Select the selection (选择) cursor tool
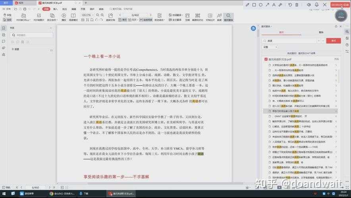Image resolution: width=351 pixels, height=198 pixels. [8, 20]
